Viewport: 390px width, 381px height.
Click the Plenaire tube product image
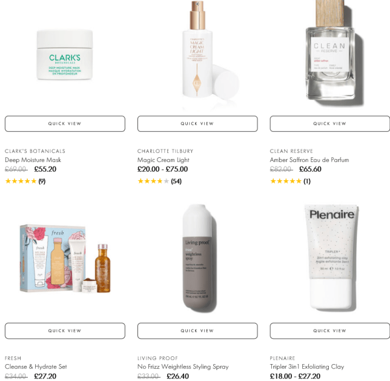click(x=331, y=257)
